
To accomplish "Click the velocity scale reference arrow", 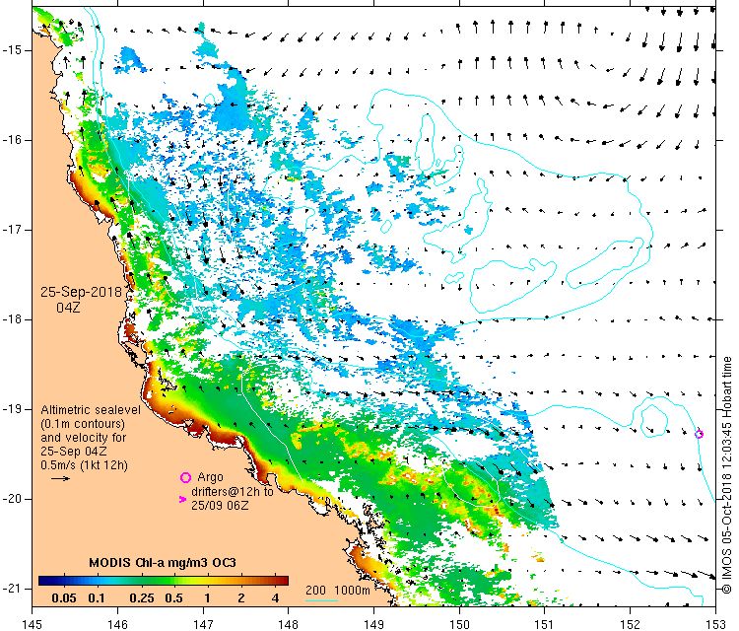I will click(60, 479).
